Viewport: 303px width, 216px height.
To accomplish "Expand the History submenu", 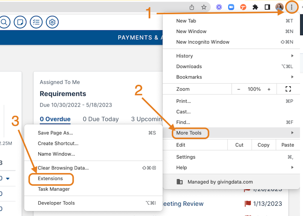I will point(231,56).
